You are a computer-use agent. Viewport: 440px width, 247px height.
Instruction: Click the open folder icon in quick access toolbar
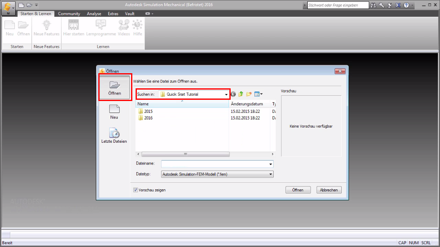[x=29, y=5]
